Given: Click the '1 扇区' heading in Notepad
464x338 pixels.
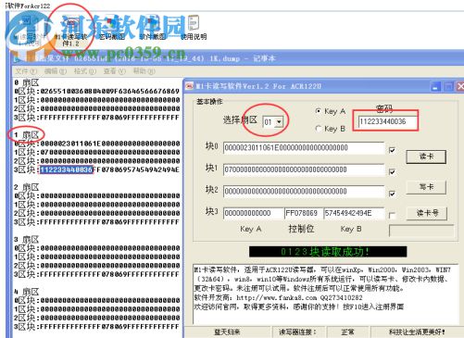Looking at the screenshot, I should click(x=27, y=134).
